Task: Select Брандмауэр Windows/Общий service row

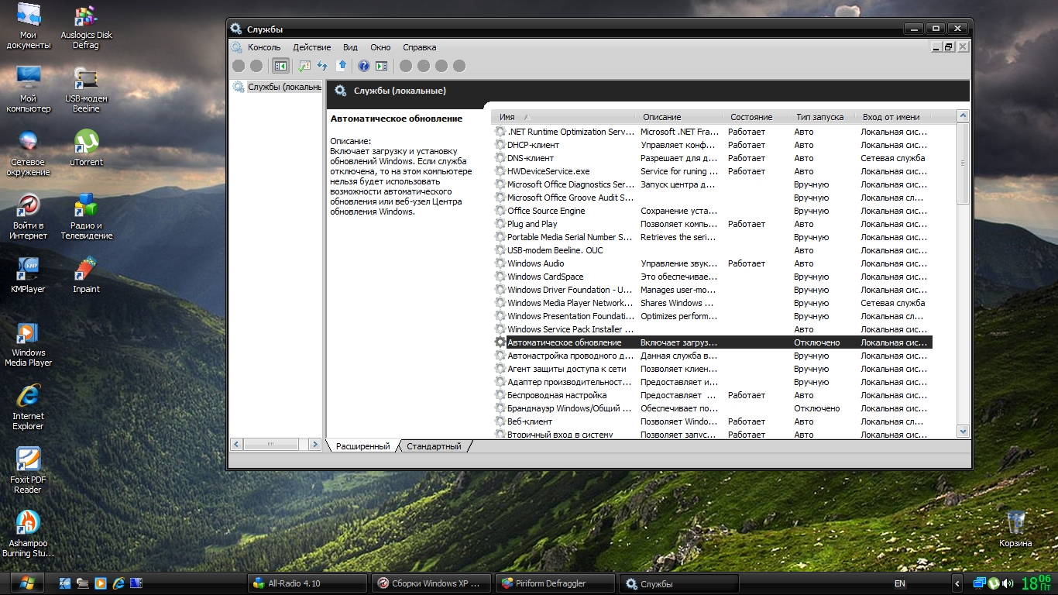Action: 713,408
